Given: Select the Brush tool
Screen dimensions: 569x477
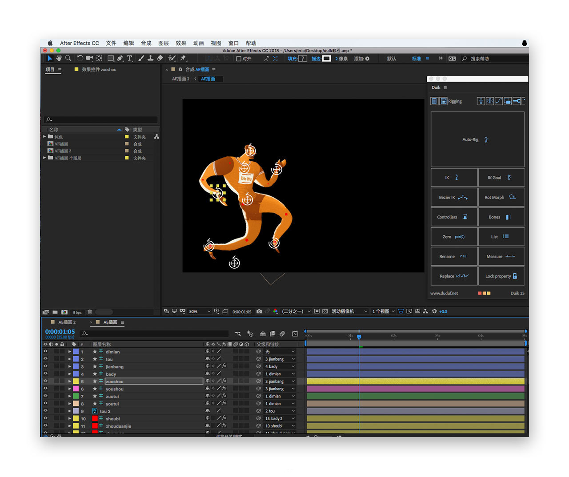Looking at the screenshot, I should pos(141,58).
